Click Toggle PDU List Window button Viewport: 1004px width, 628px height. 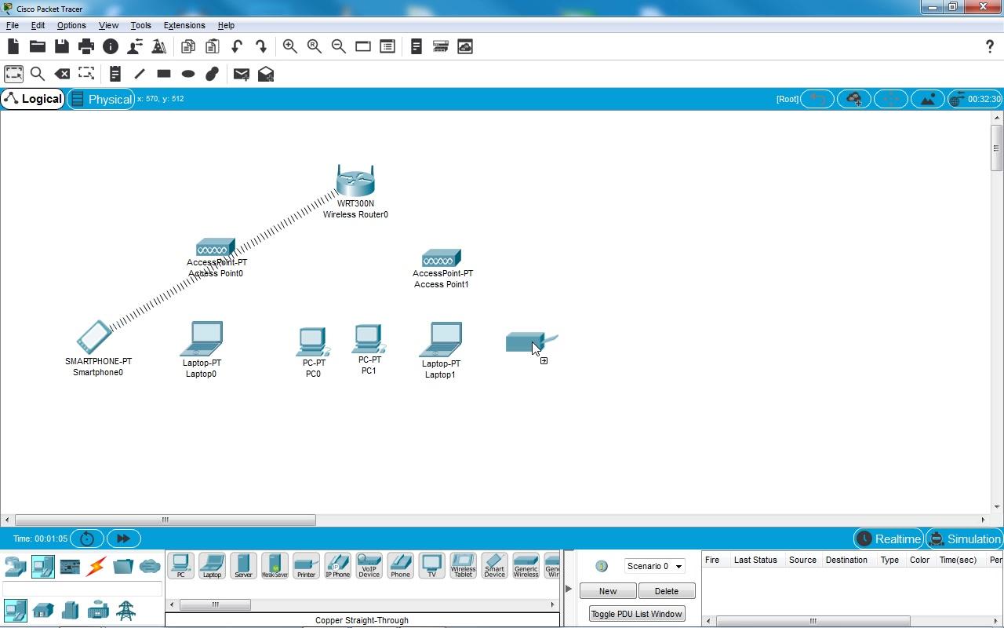coord(636,614)
